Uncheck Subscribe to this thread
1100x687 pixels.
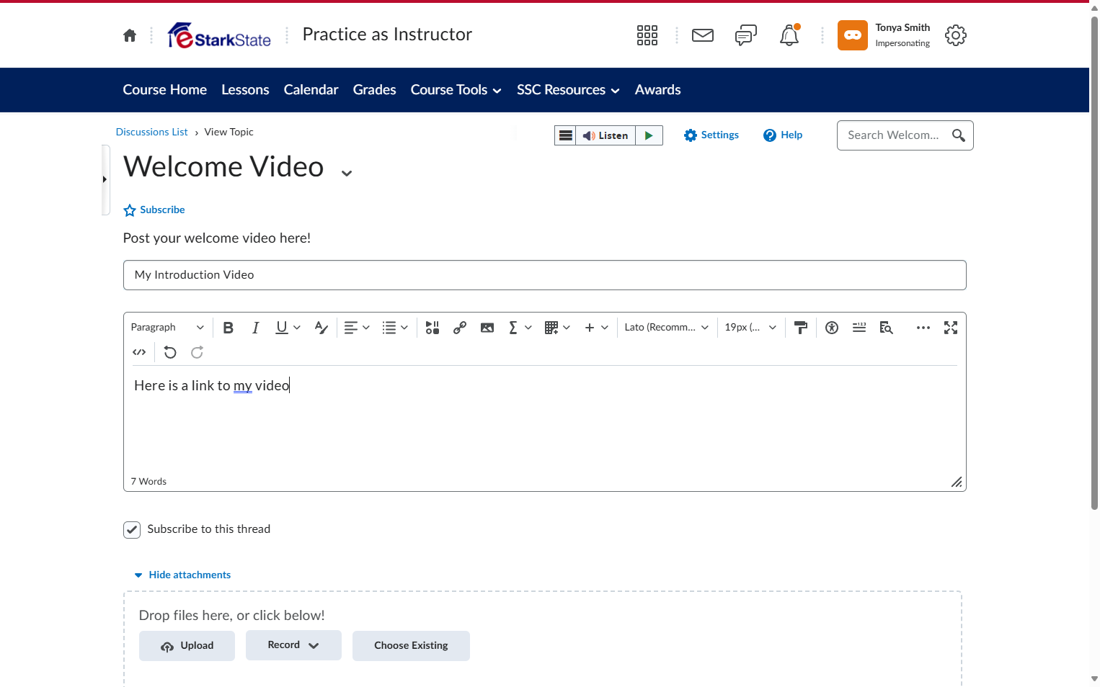[132, 530]
